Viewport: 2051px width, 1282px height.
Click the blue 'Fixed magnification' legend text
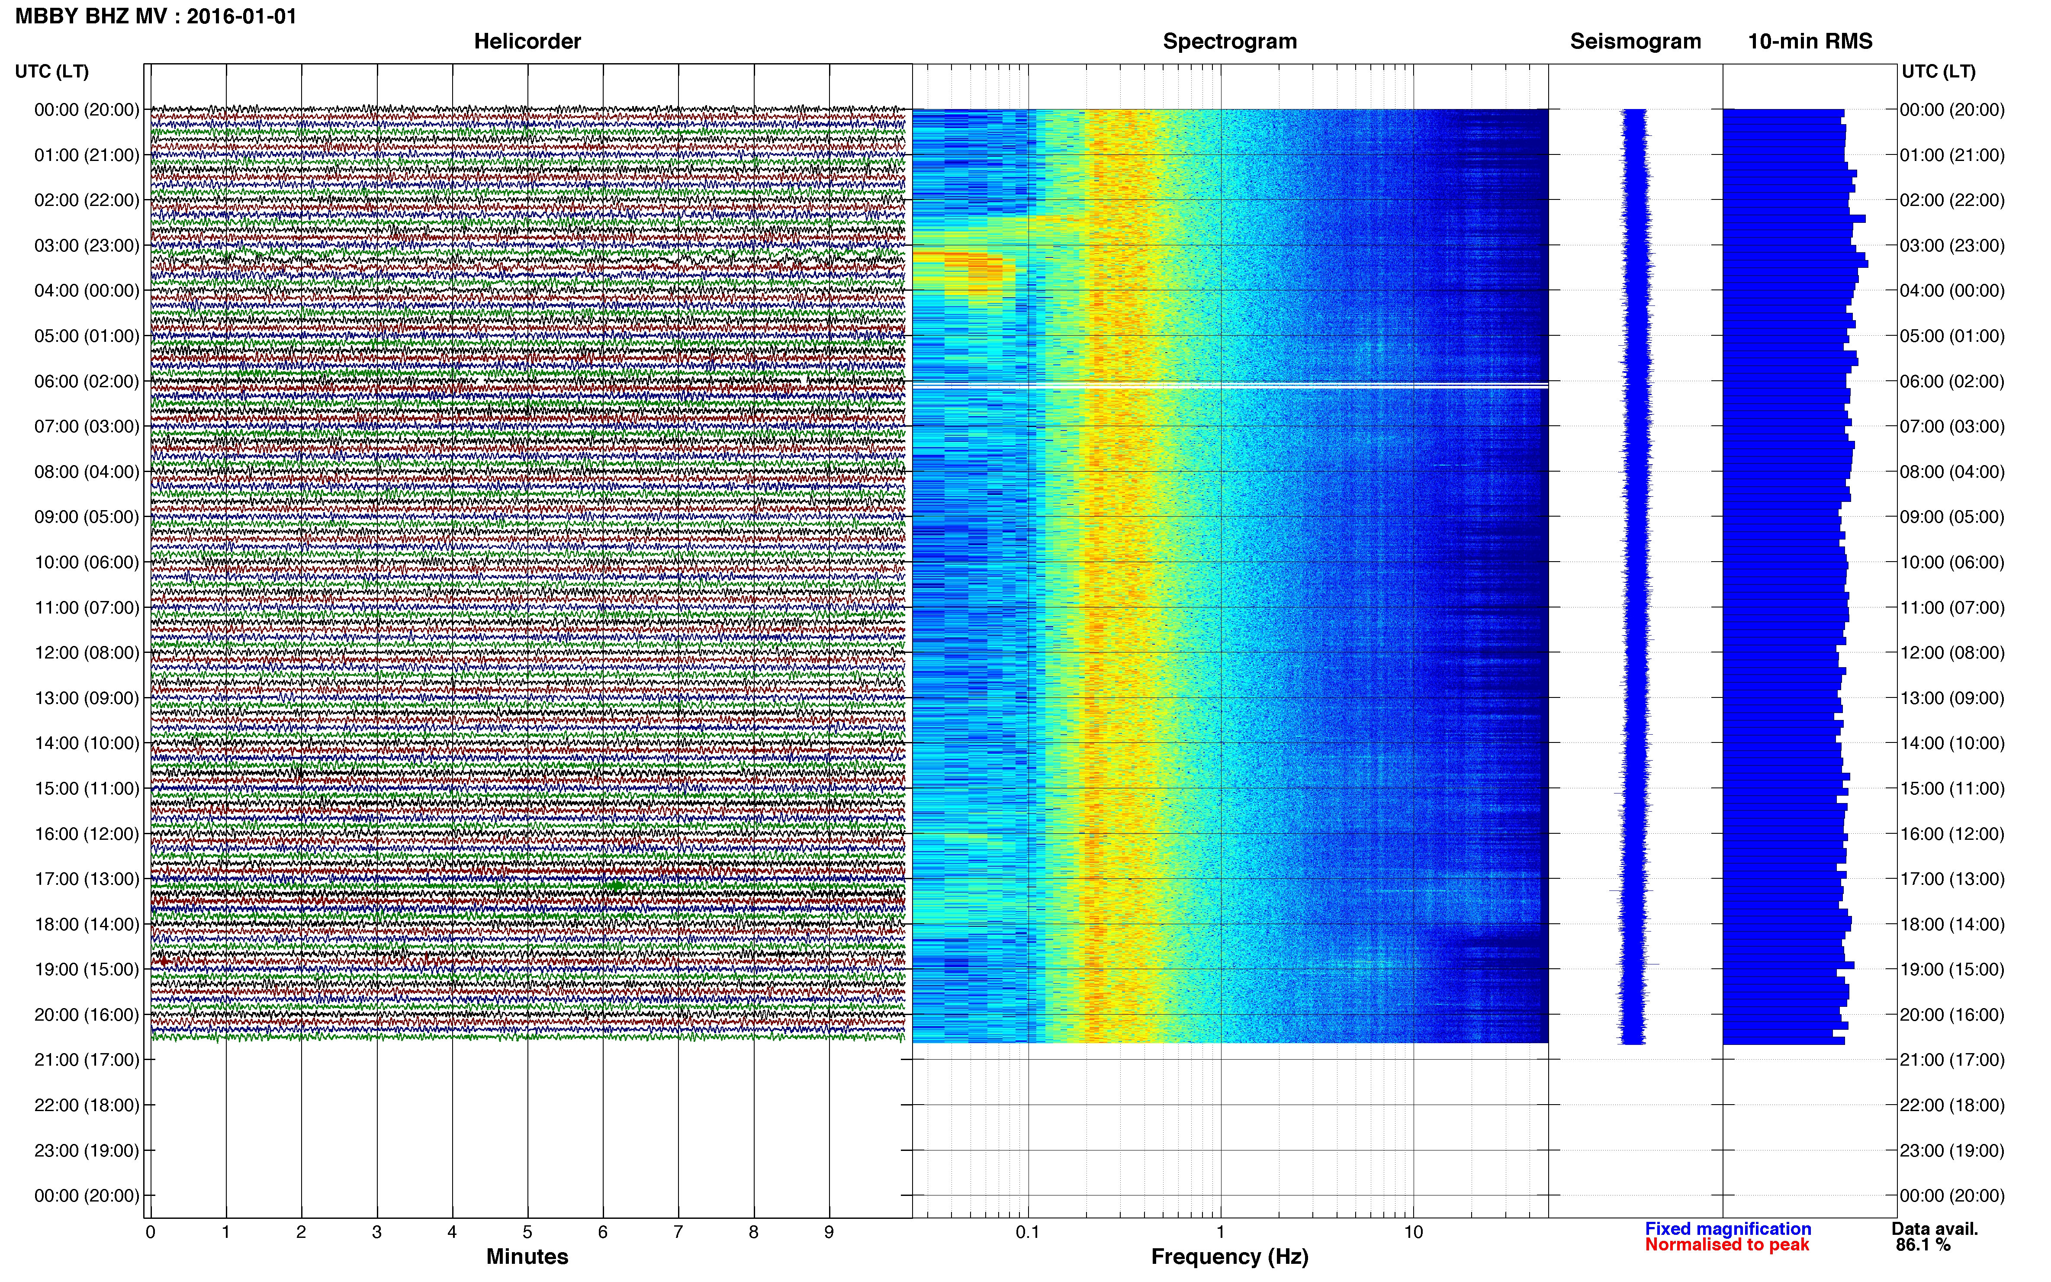[1728, 1229]
